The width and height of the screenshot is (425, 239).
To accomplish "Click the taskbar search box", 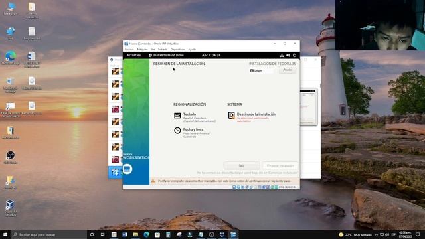I will tap(48, 234).
